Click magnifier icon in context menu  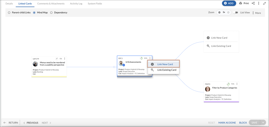(x=152, y=70)
